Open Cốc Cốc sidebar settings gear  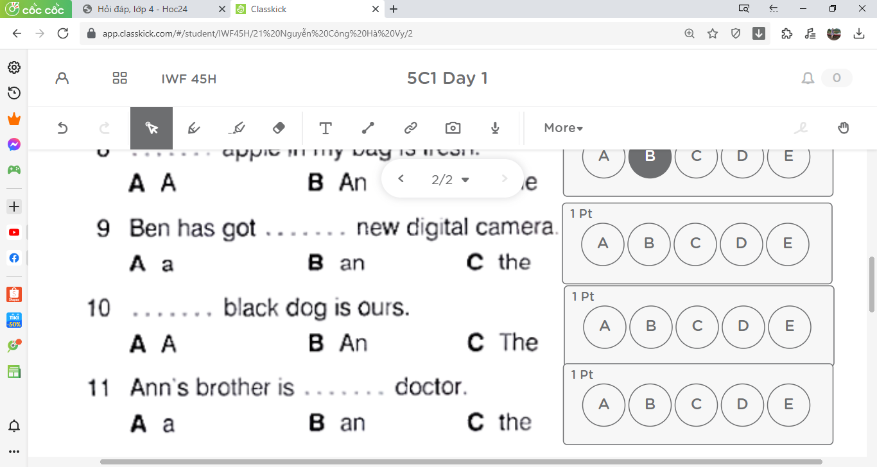coord(13,67)
